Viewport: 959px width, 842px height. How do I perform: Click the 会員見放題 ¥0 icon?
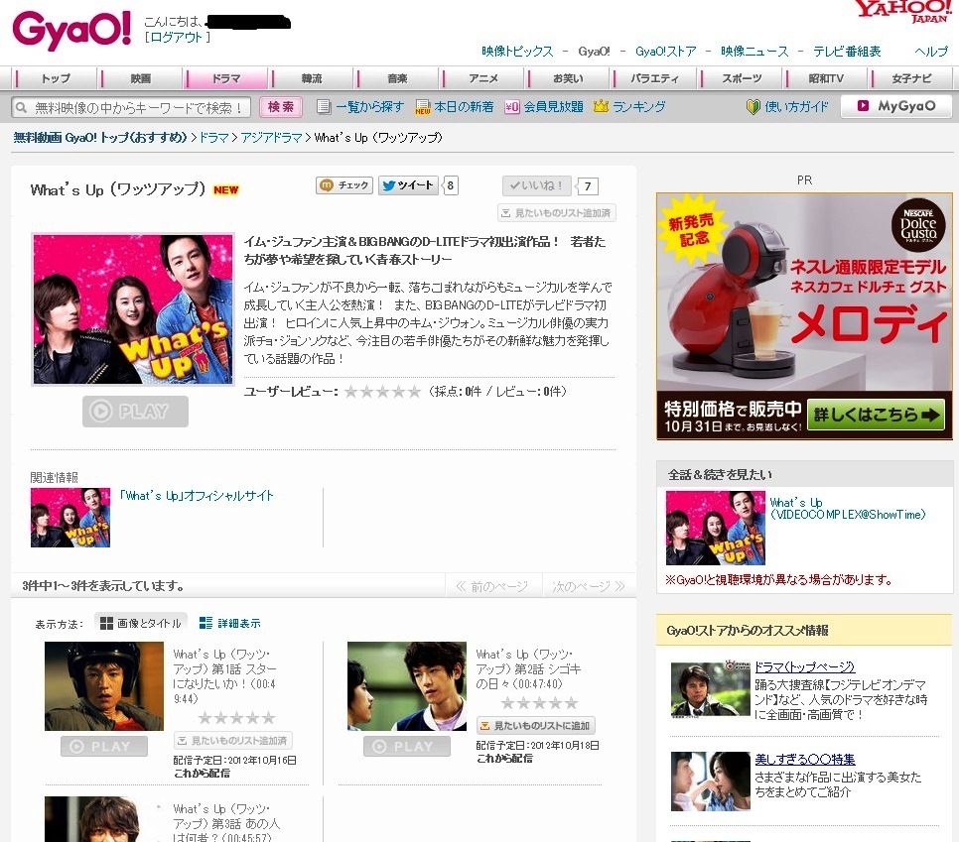512,107
